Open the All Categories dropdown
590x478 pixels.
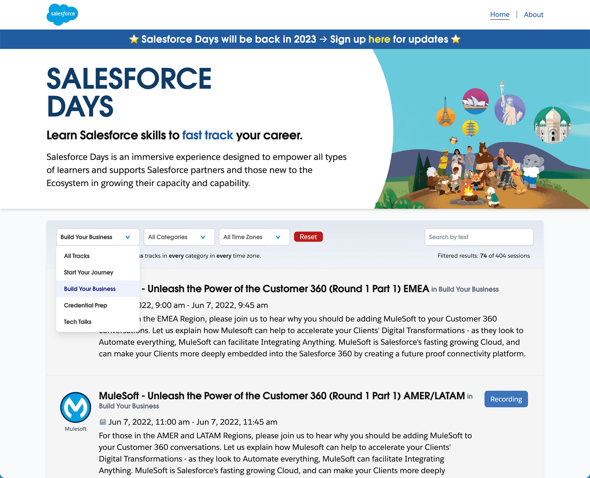(x=179, y=237)
